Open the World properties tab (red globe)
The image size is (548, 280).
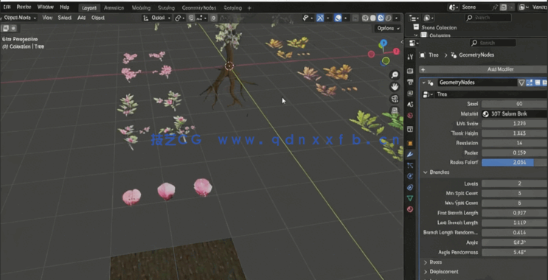pos(410,115)
